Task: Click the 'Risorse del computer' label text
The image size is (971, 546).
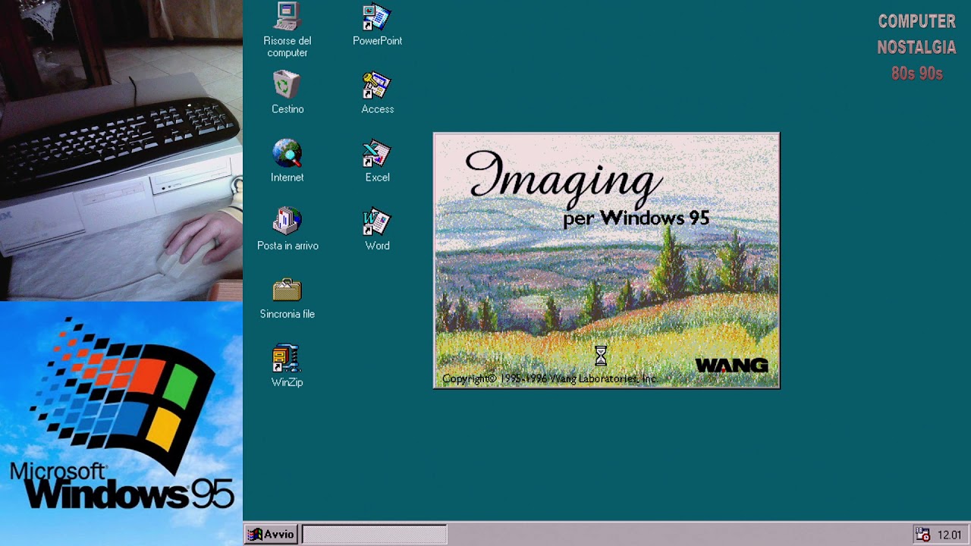Action: point(288,47)
